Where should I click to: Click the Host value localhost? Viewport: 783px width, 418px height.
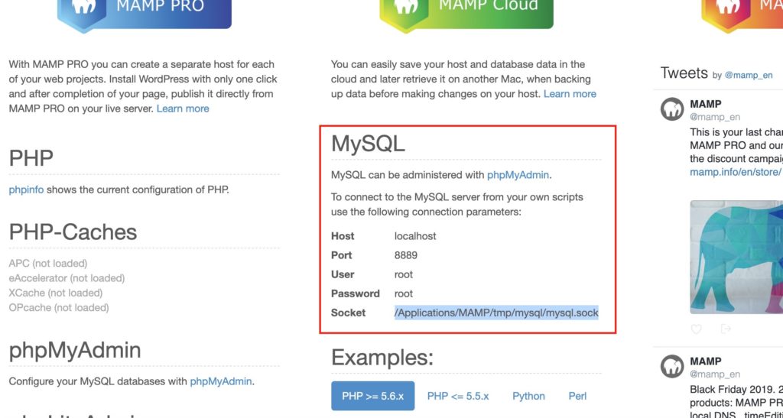pos(415,236)
